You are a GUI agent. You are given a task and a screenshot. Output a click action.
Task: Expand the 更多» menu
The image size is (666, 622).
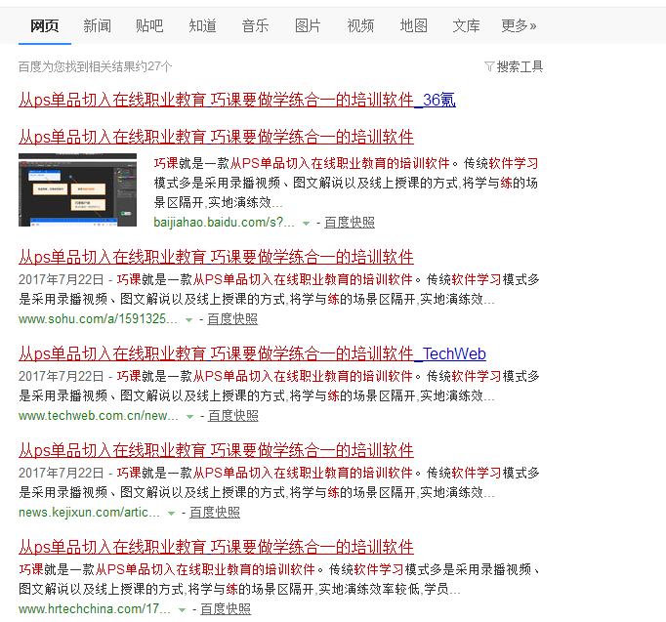point(519,26)
